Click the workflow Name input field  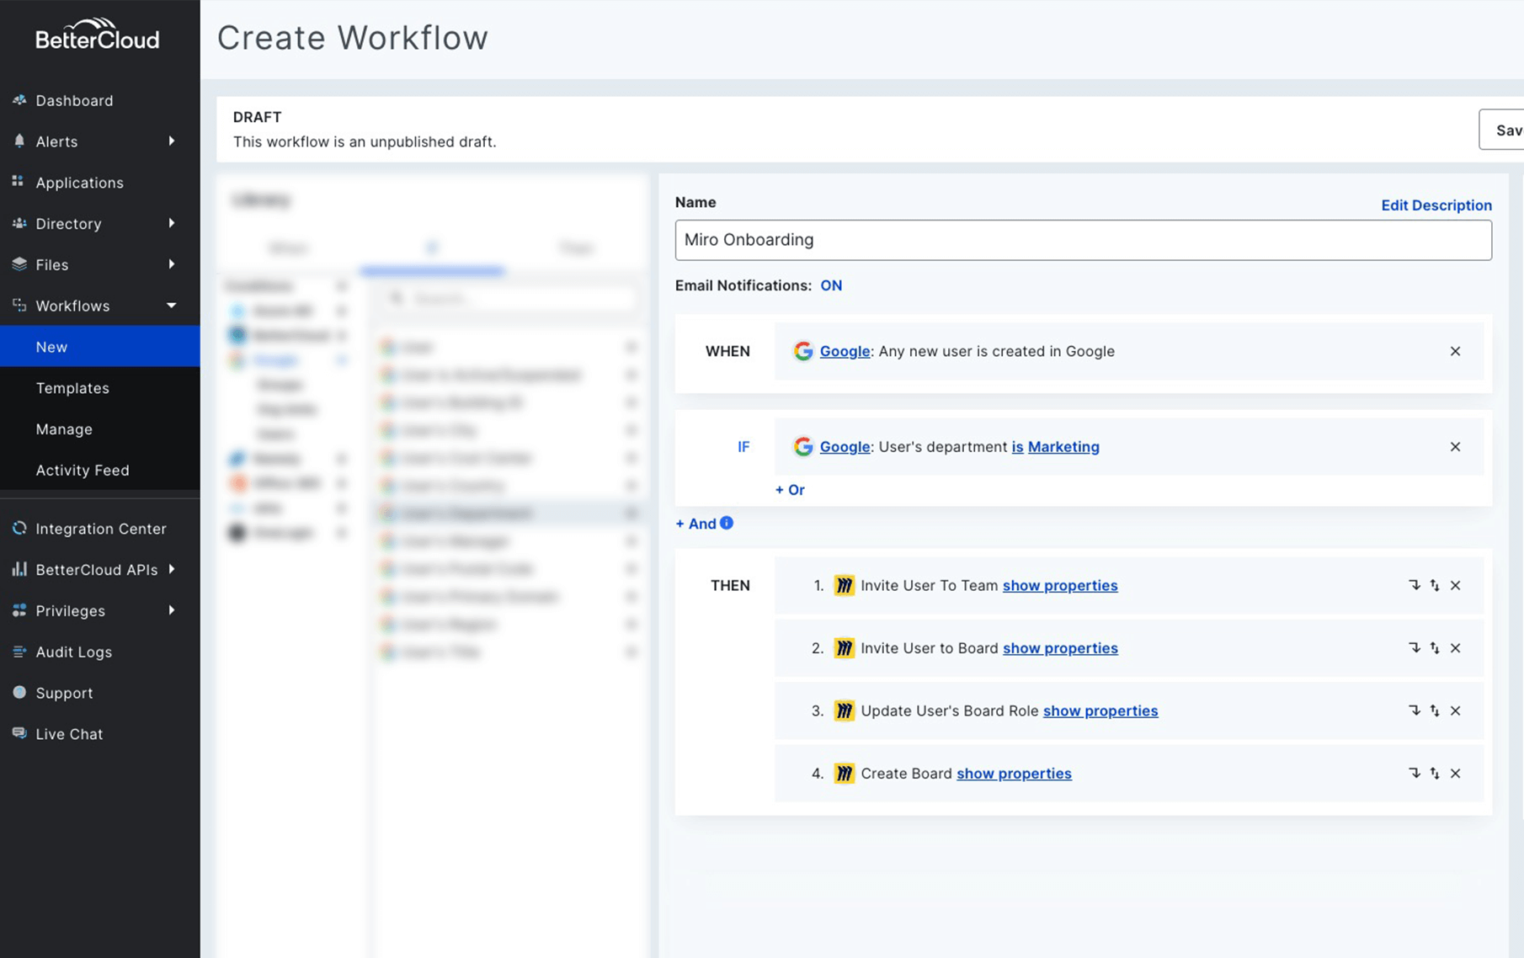pyautogui.click(x=1083, y=240)
